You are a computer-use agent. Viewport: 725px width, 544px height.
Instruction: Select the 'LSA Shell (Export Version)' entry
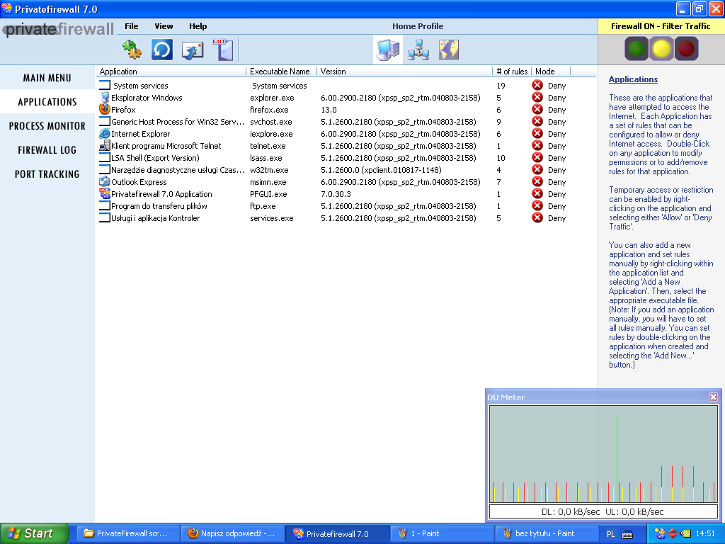coord(155,158)
